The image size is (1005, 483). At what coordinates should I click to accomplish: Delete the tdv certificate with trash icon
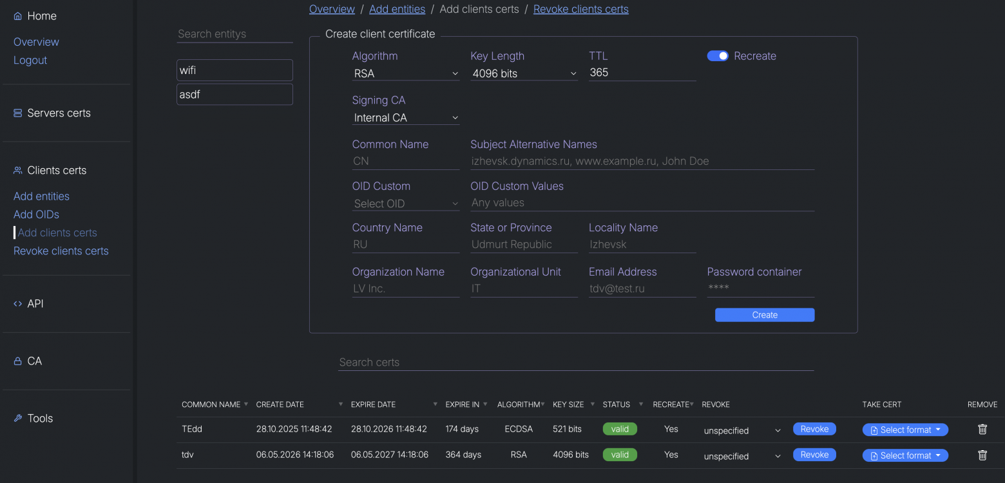pyautogui.click(x=982, y=455)
